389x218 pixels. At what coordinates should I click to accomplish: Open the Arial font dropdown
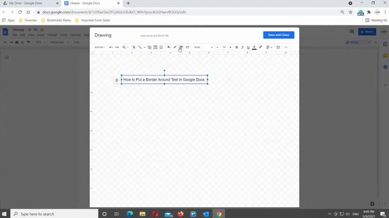pyautogui.click(x=204, y=47)
